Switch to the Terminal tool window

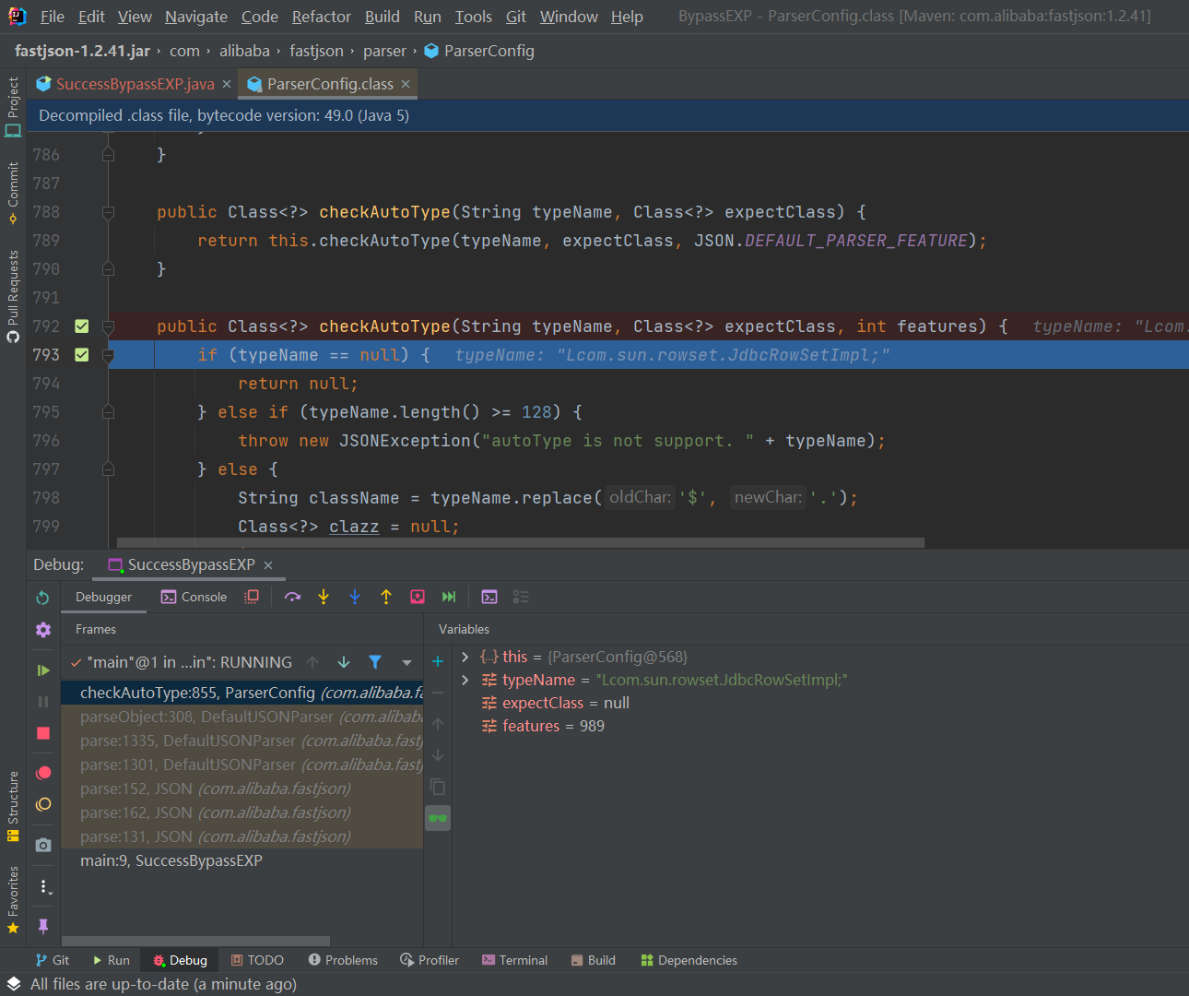(514, 960)
